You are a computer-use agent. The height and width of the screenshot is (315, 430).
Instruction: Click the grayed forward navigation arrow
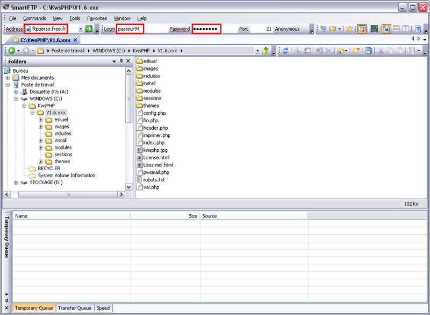click(x=26, y=51)
